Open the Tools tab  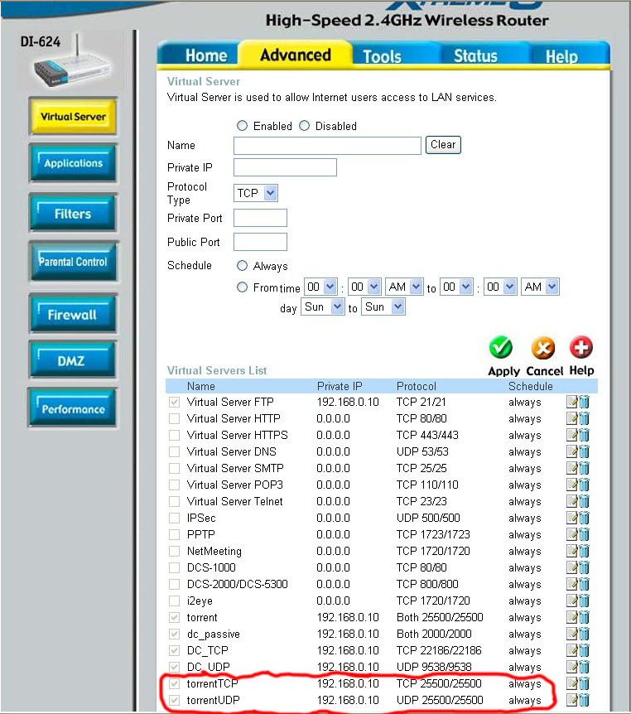382,56
